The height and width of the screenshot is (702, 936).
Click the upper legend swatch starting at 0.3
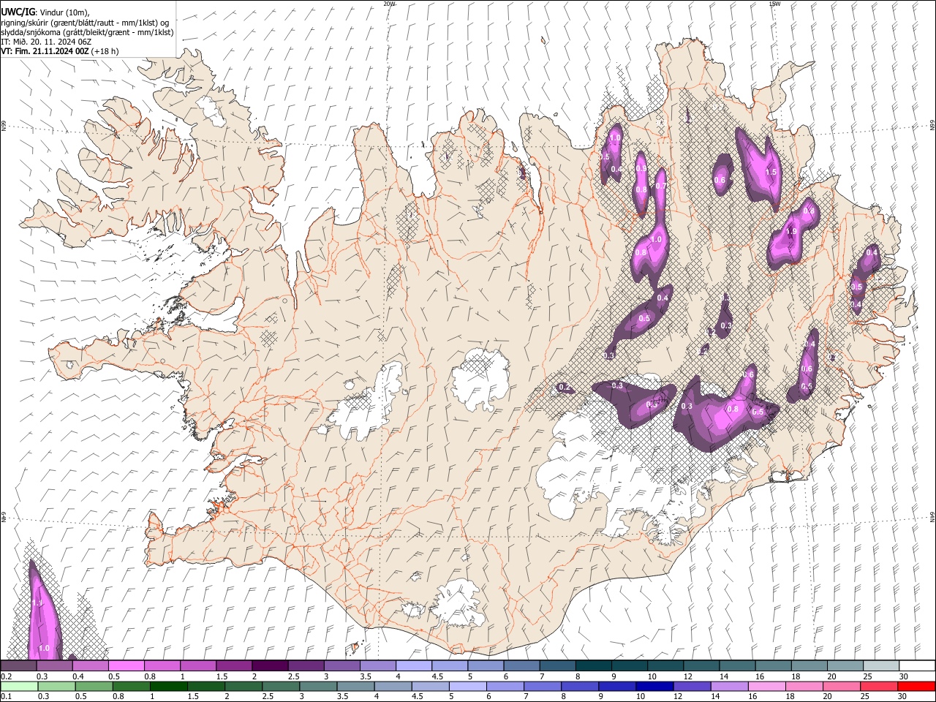pos(55,666)
